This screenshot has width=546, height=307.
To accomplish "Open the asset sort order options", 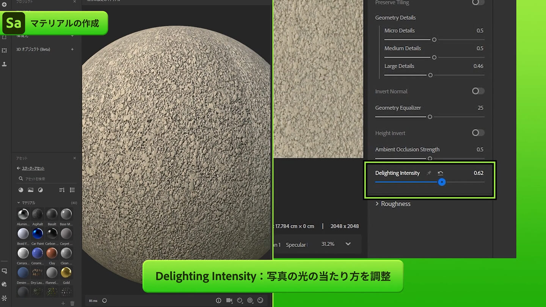I will click(62, 190).
